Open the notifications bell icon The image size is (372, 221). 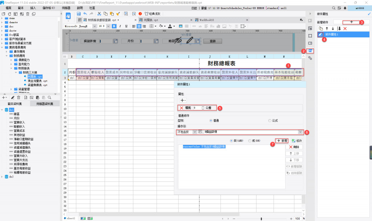click(345, 8)
